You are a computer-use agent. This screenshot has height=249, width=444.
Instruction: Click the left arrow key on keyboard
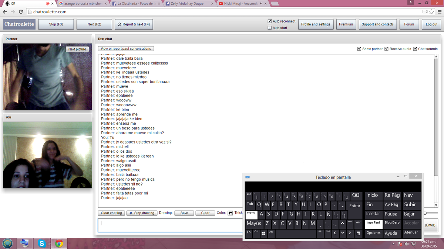coord(334,233)
